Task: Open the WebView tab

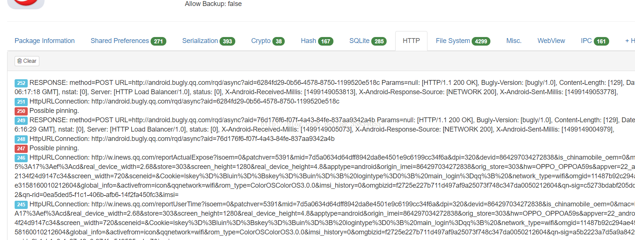Action: [x=551, y=41]
